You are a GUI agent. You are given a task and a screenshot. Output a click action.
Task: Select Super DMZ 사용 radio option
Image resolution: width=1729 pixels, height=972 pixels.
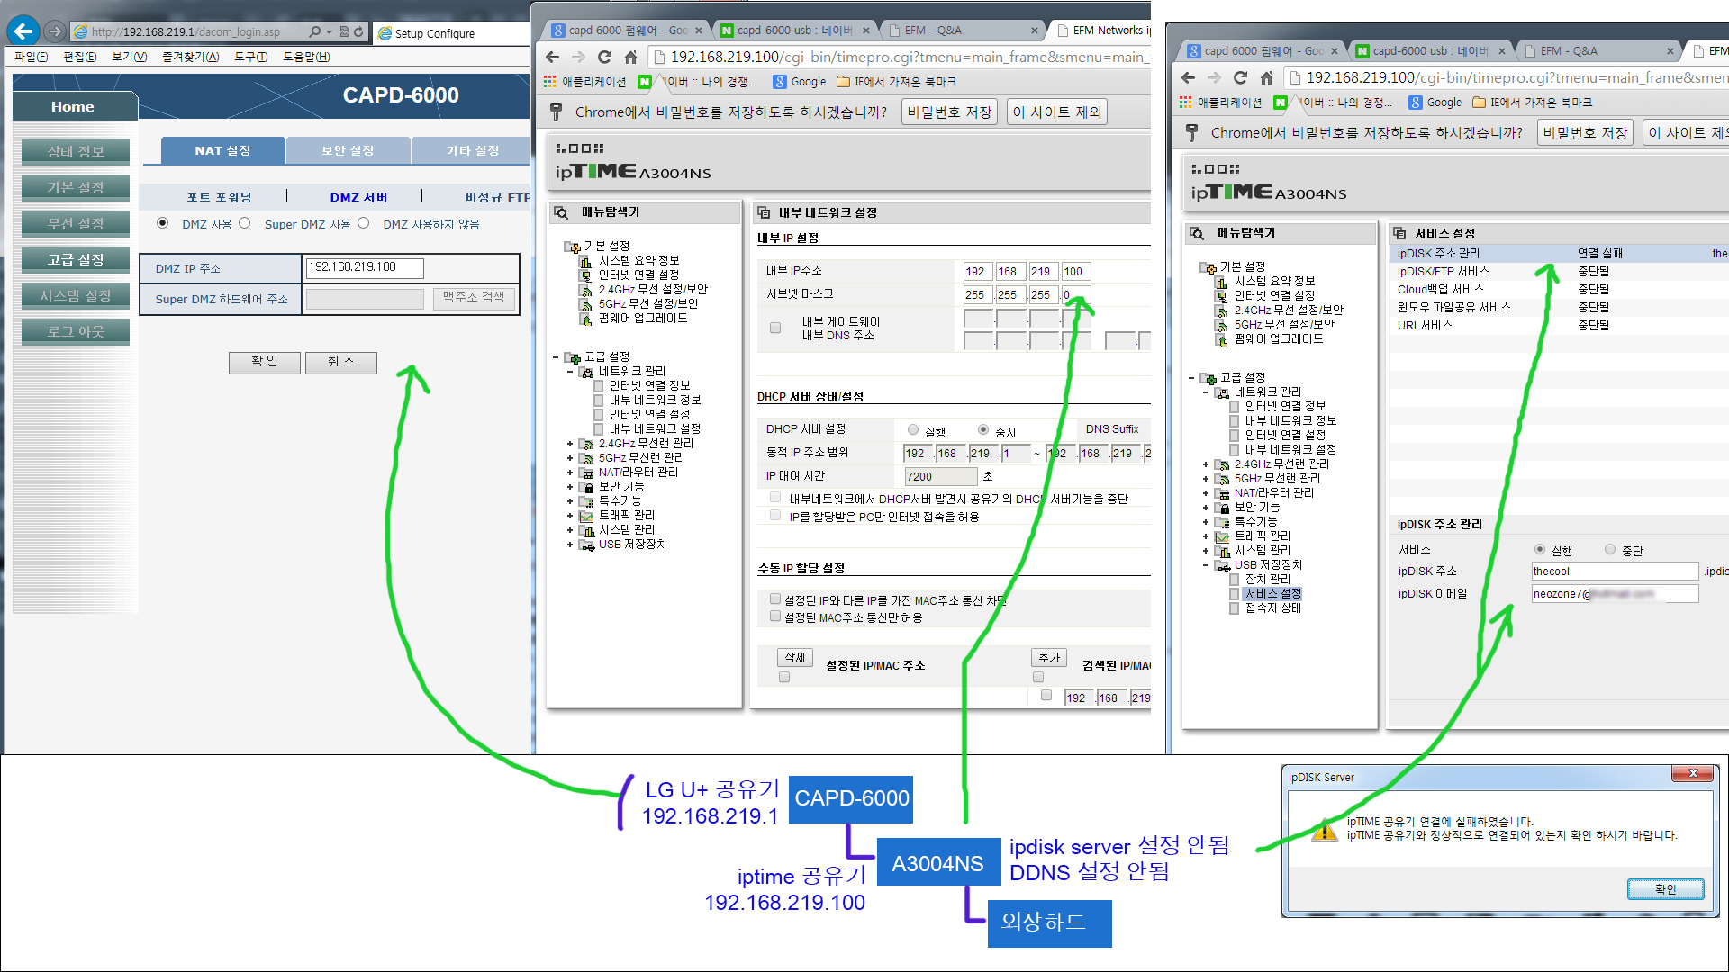[244, 223]
